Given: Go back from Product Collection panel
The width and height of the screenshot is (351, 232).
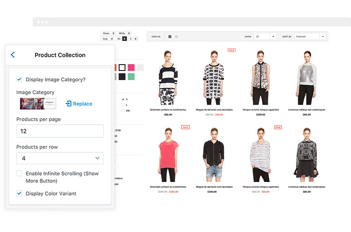Looking at the screenshot, I should click(x=13, y=55).
